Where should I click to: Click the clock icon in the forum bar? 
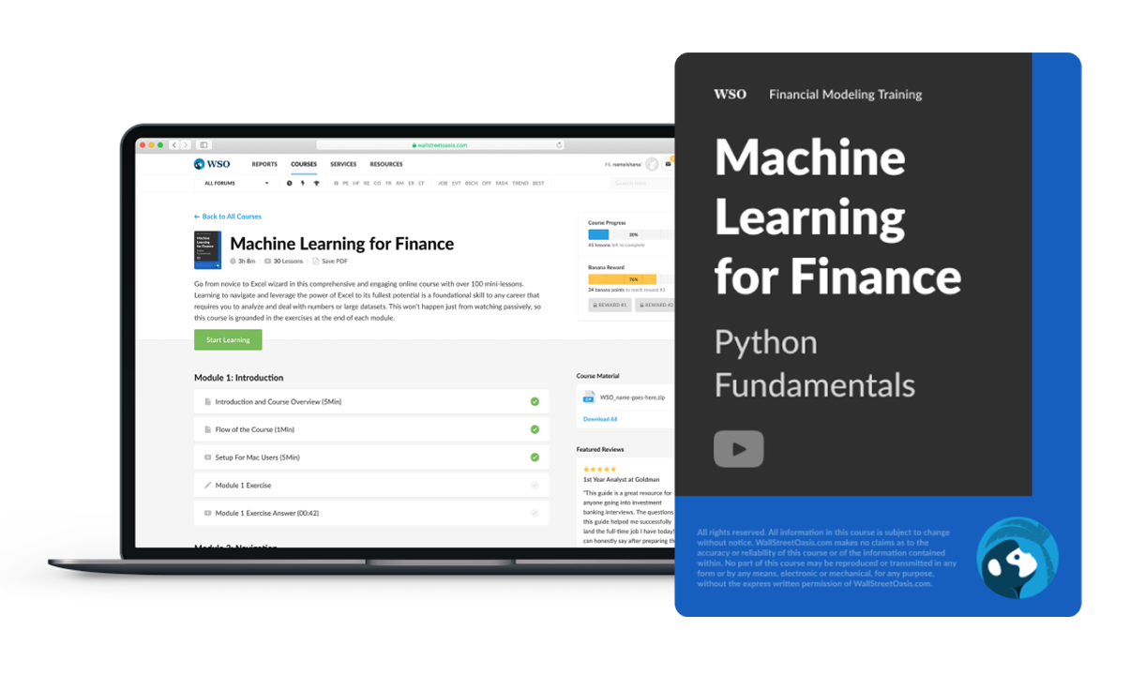[x=289, y=184]
